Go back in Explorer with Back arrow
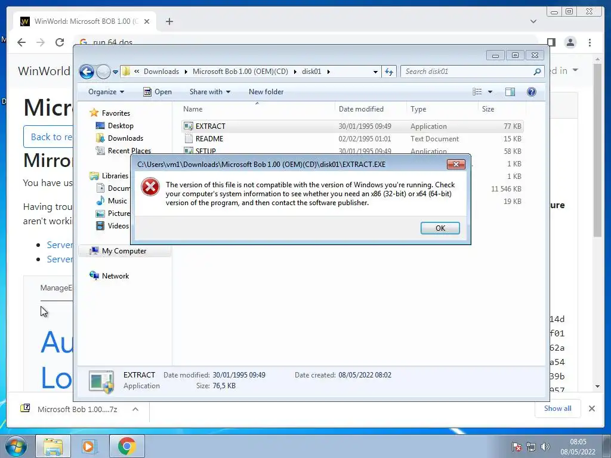The height and width of the screenshot is (458, 611). point(87,72)
